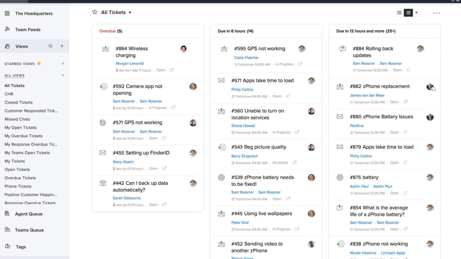
Task: Select the kanban board view button
Action: [x=408, y=13]
